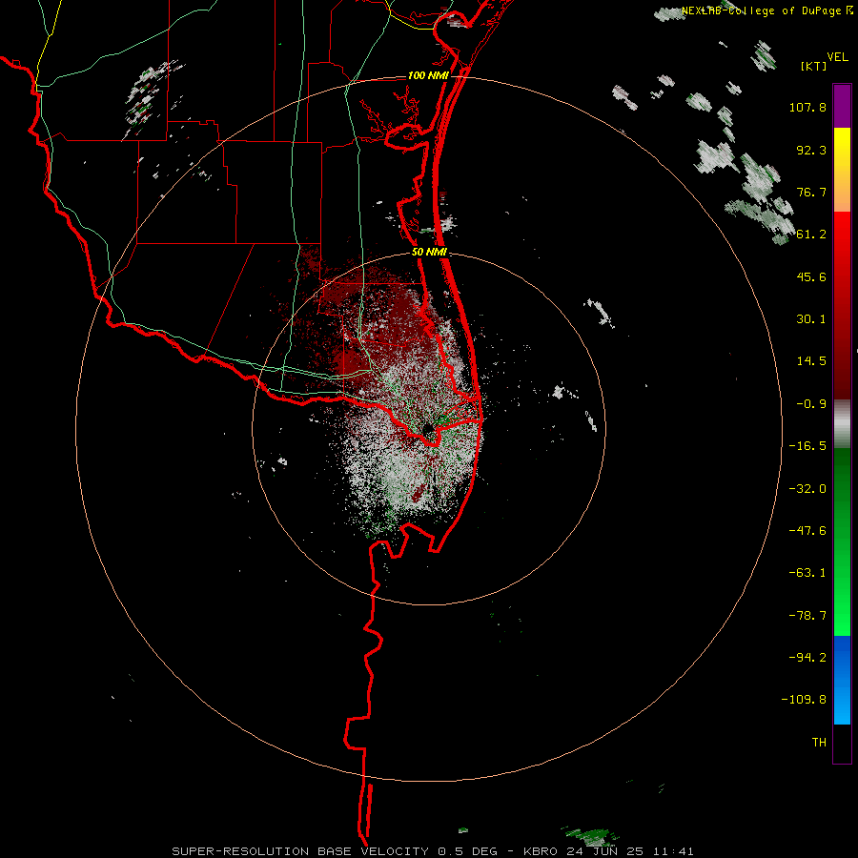This screenshot has height=858, width=858.
Task: Click the 30.1 velocity scale value
Action: click(x=811, y=319)
